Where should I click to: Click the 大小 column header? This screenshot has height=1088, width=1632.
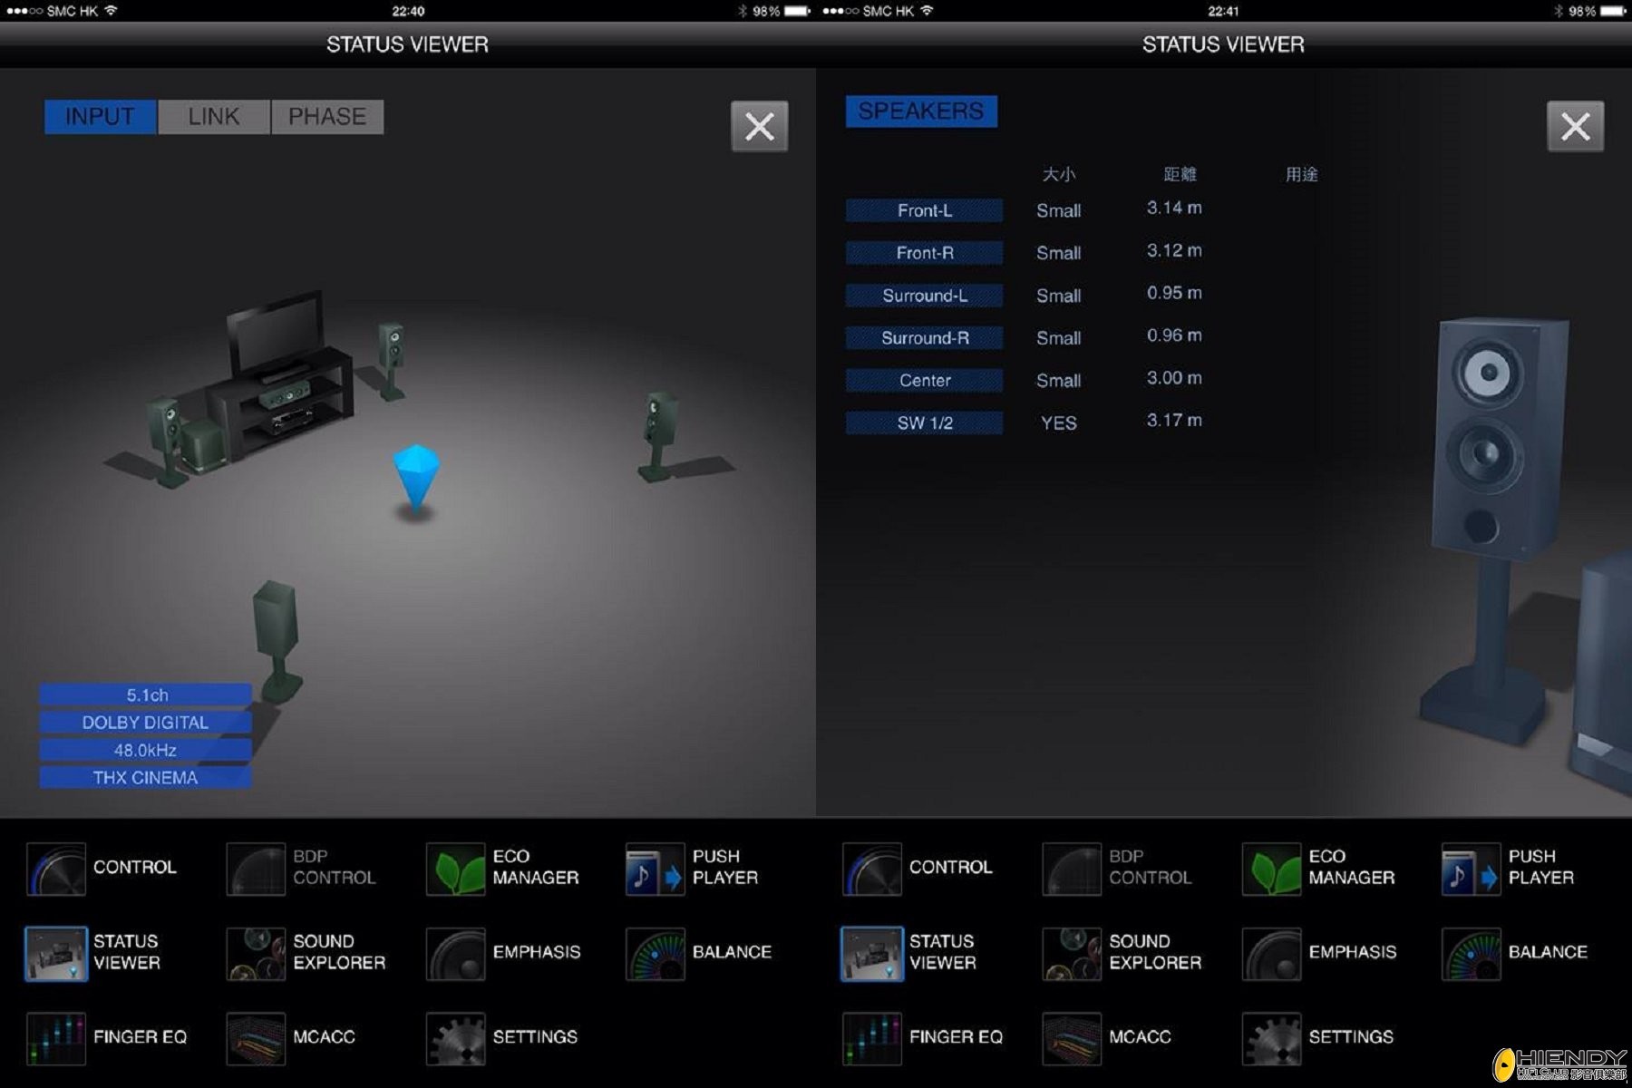[1059, 174]
